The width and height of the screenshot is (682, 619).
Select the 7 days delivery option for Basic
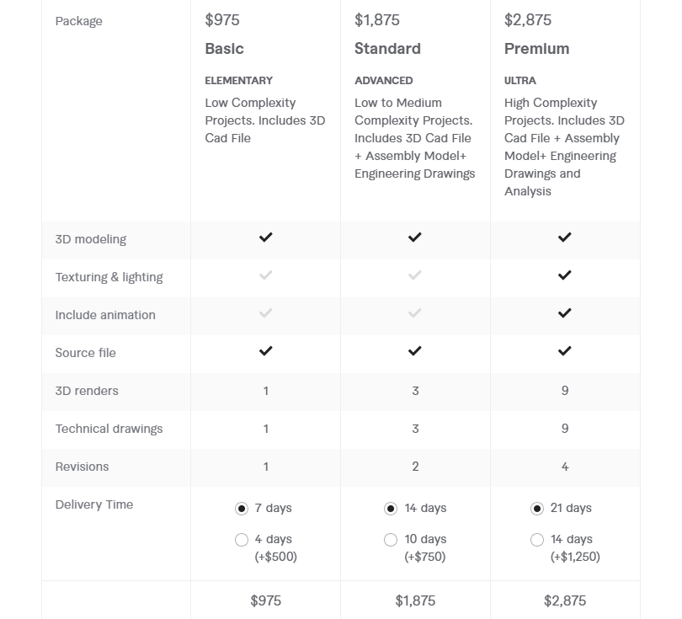click(x=242, y=508)
